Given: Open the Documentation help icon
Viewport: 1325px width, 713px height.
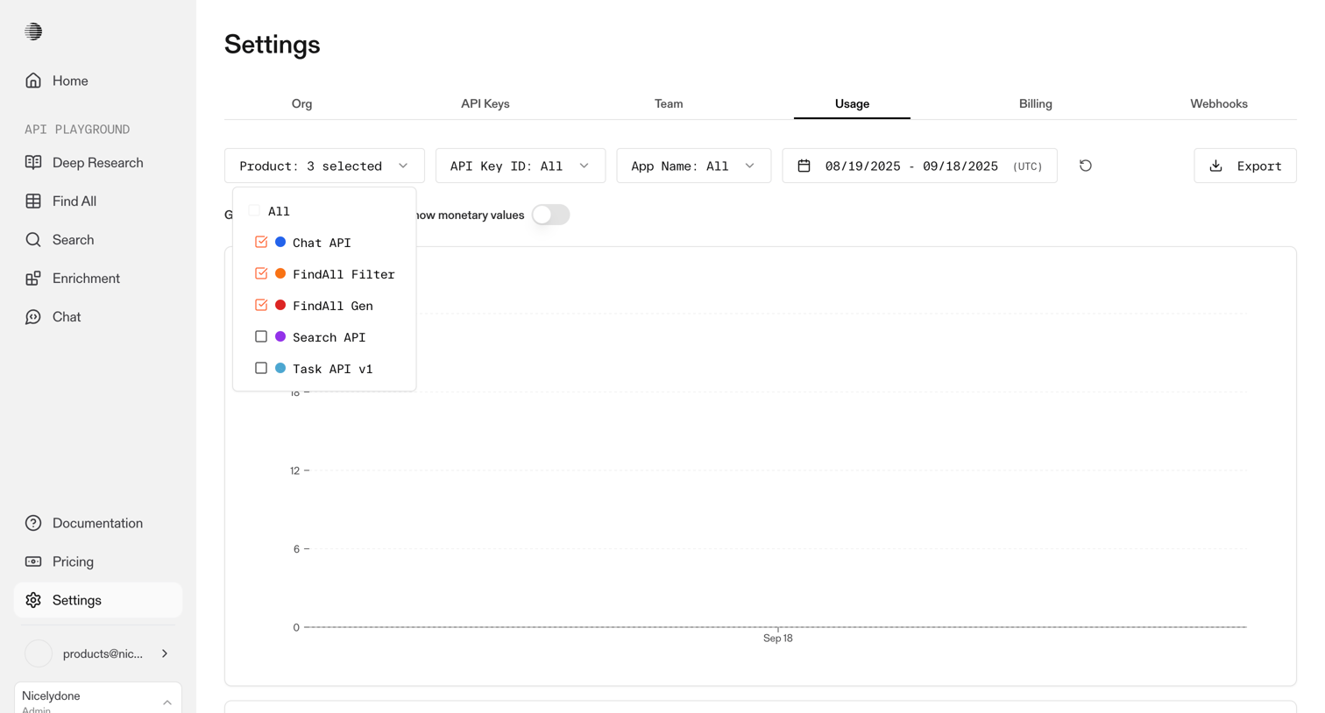Looking at the screenshot, I should pyautogui.click(x=33, y=523).
